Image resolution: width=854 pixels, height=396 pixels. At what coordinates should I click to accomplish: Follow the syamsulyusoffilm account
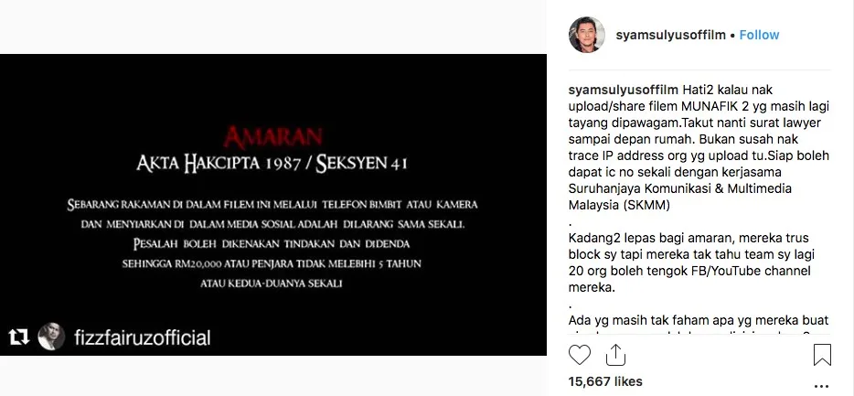[x=759, y=35]
